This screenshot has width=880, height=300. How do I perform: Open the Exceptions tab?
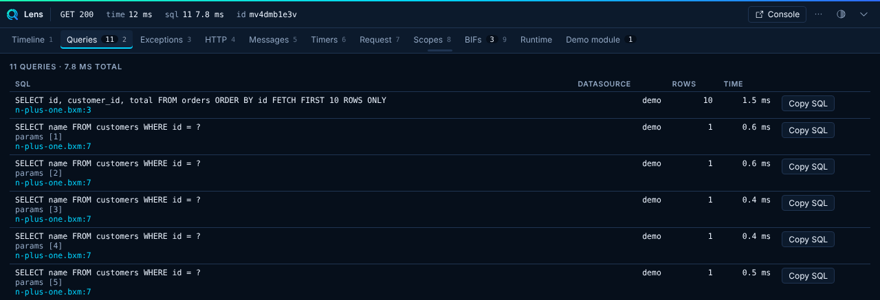166,40
